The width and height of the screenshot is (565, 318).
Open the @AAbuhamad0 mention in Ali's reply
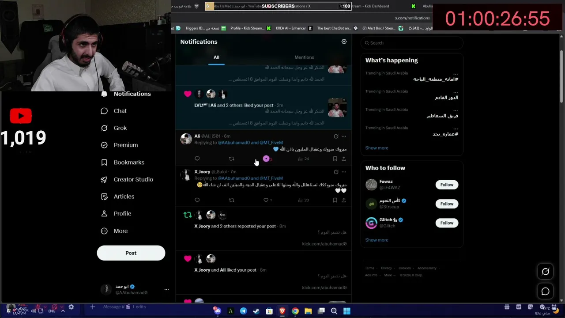pos(234,143)
